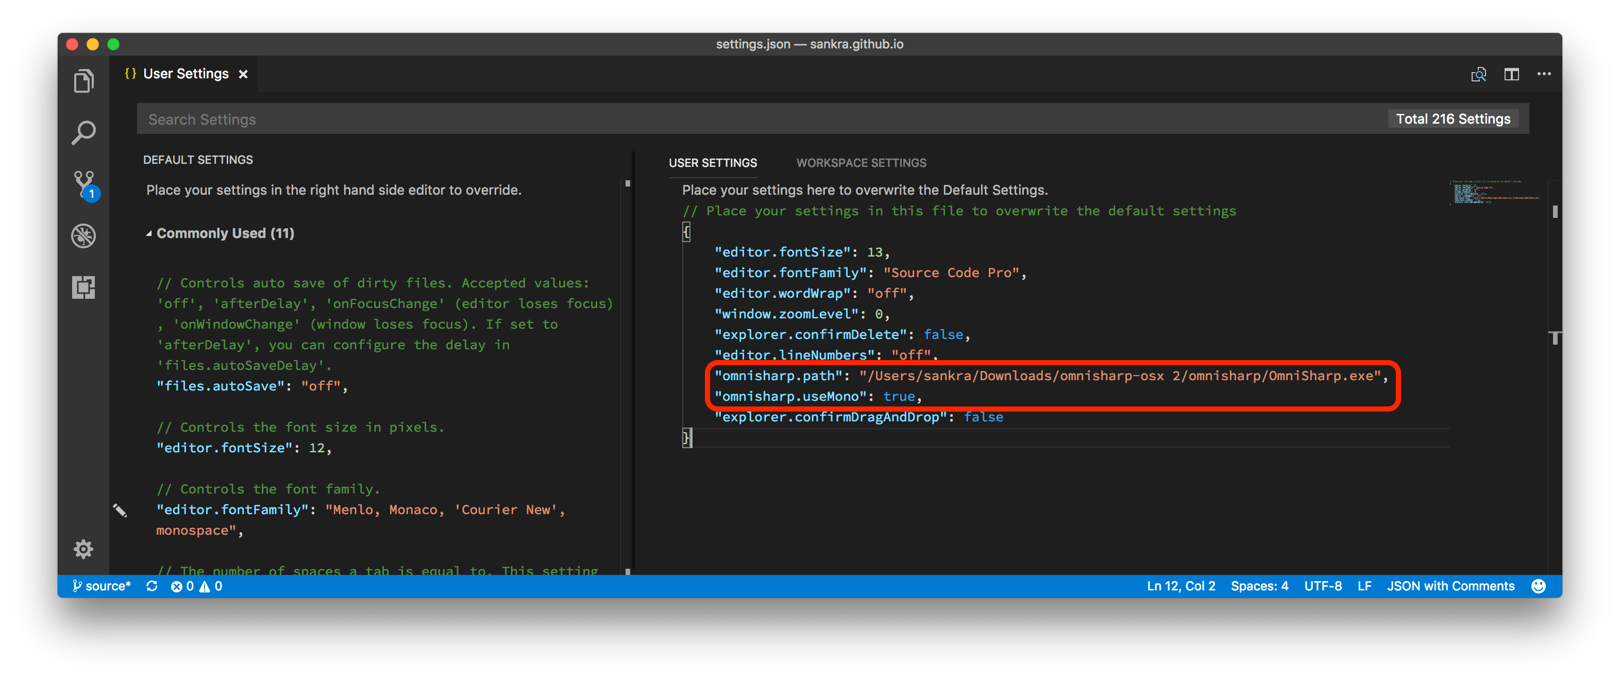The image size is (1620, 680).
Task: Click "Source Code Pro" font value
Action: (x=952, y=273)
